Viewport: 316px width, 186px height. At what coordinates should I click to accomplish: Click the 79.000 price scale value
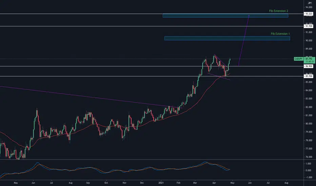(x=309, y=132)
